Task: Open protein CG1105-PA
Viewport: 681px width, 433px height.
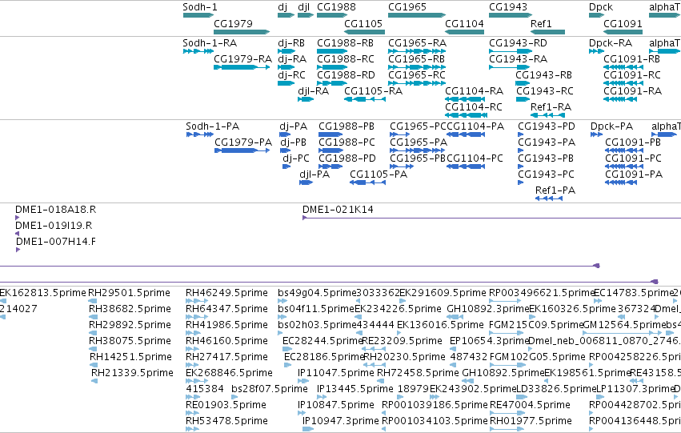Action: (379, 174)
